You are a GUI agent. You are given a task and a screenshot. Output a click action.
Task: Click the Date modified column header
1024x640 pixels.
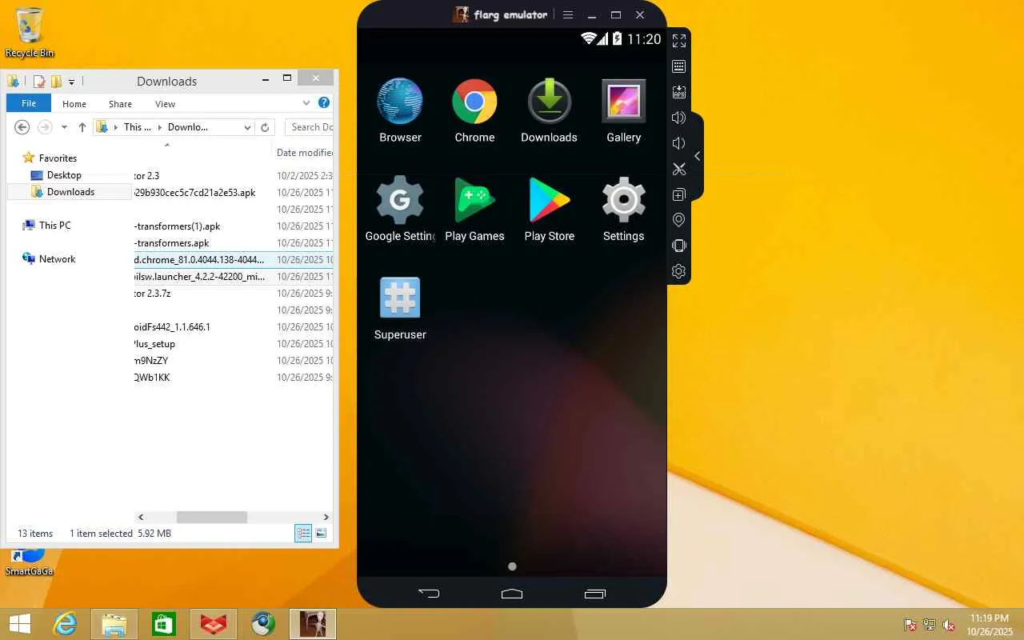click(304, 152)
